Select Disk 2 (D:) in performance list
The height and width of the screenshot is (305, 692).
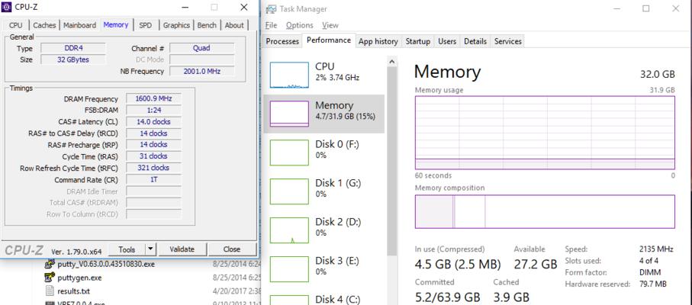[324, 230]
